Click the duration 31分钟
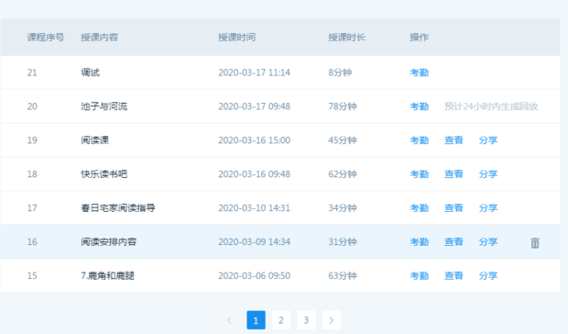 [343, 241]
